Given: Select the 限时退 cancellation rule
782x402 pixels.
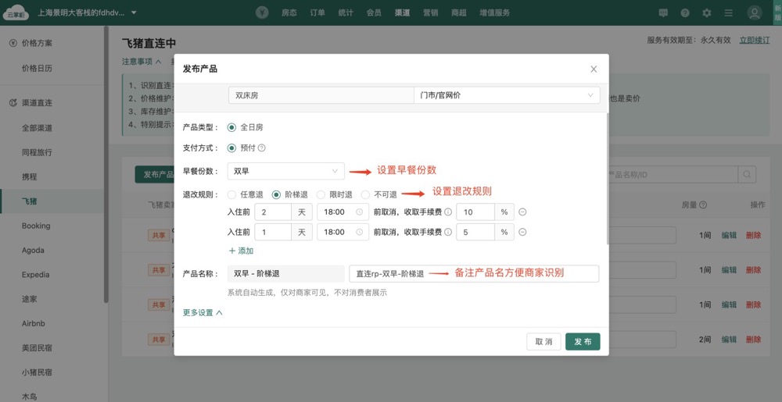Looking at the screenshot, I should click(x=321, y=194).
